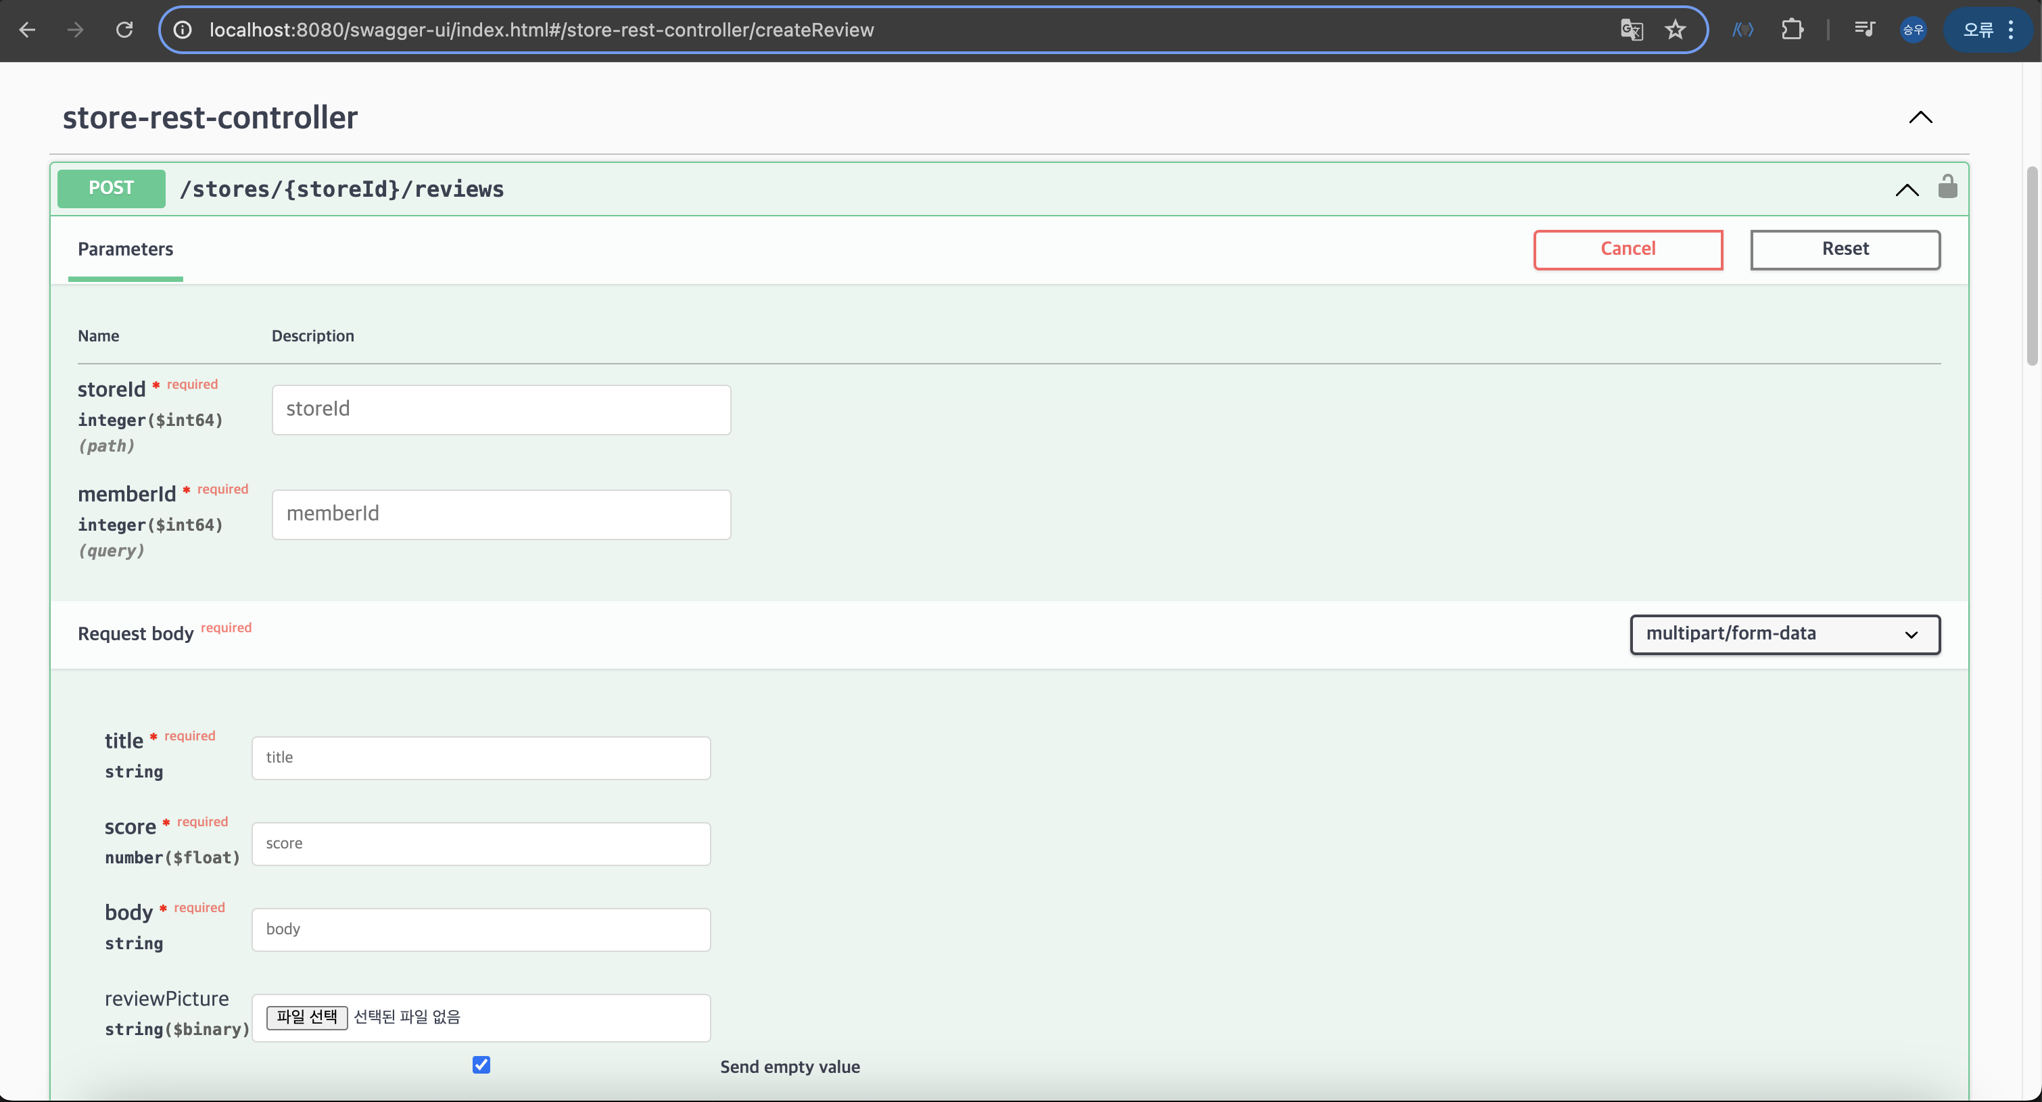Click the translate page icon
The image size is (2042, 1102).
tap(1632, 30)
